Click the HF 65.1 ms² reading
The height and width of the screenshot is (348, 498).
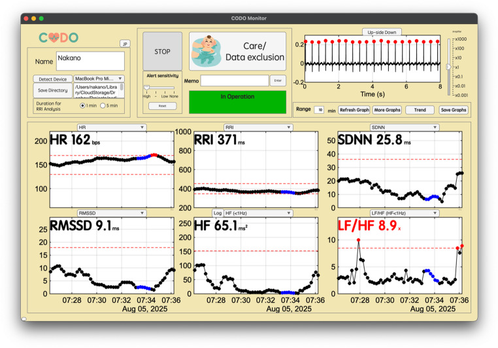coord(221,226)
